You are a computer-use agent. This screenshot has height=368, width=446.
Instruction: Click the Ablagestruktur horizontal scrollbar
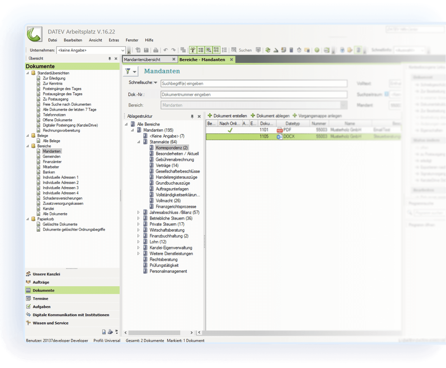(x=154, y=333)
